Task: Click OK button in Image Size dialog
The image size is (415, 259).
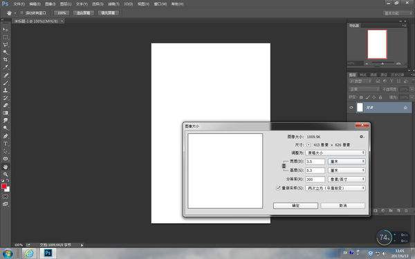Action: pyautogui.click(x=295, y=205)
